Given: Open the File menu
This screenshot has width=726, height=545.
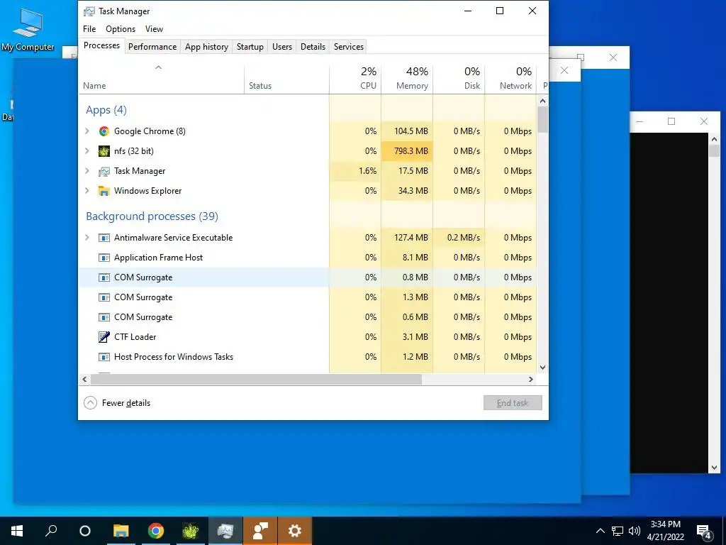Looking at the screenshot, I should pos(89,28).
